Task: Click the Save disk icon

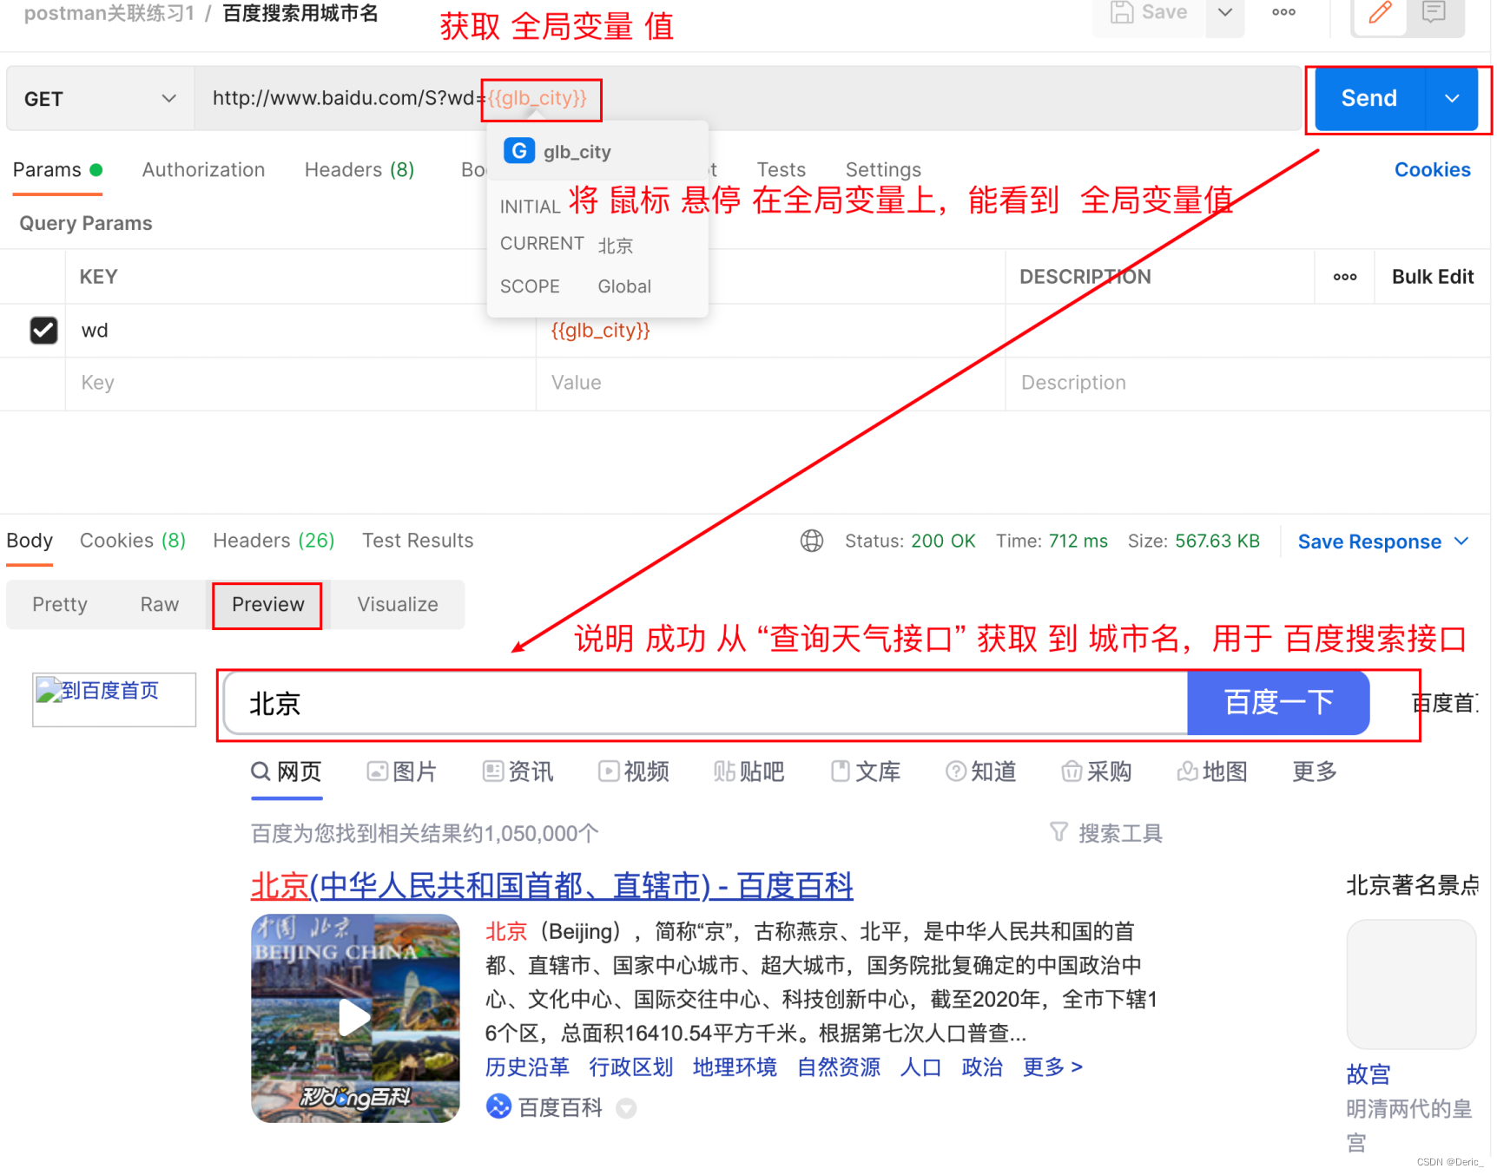Action: point(1122,12)
